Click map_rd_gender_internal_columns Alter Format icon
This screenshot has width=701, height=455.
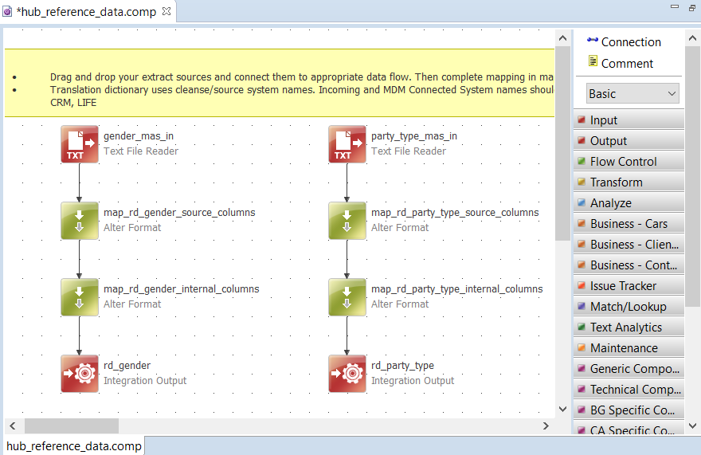point(80,297)
